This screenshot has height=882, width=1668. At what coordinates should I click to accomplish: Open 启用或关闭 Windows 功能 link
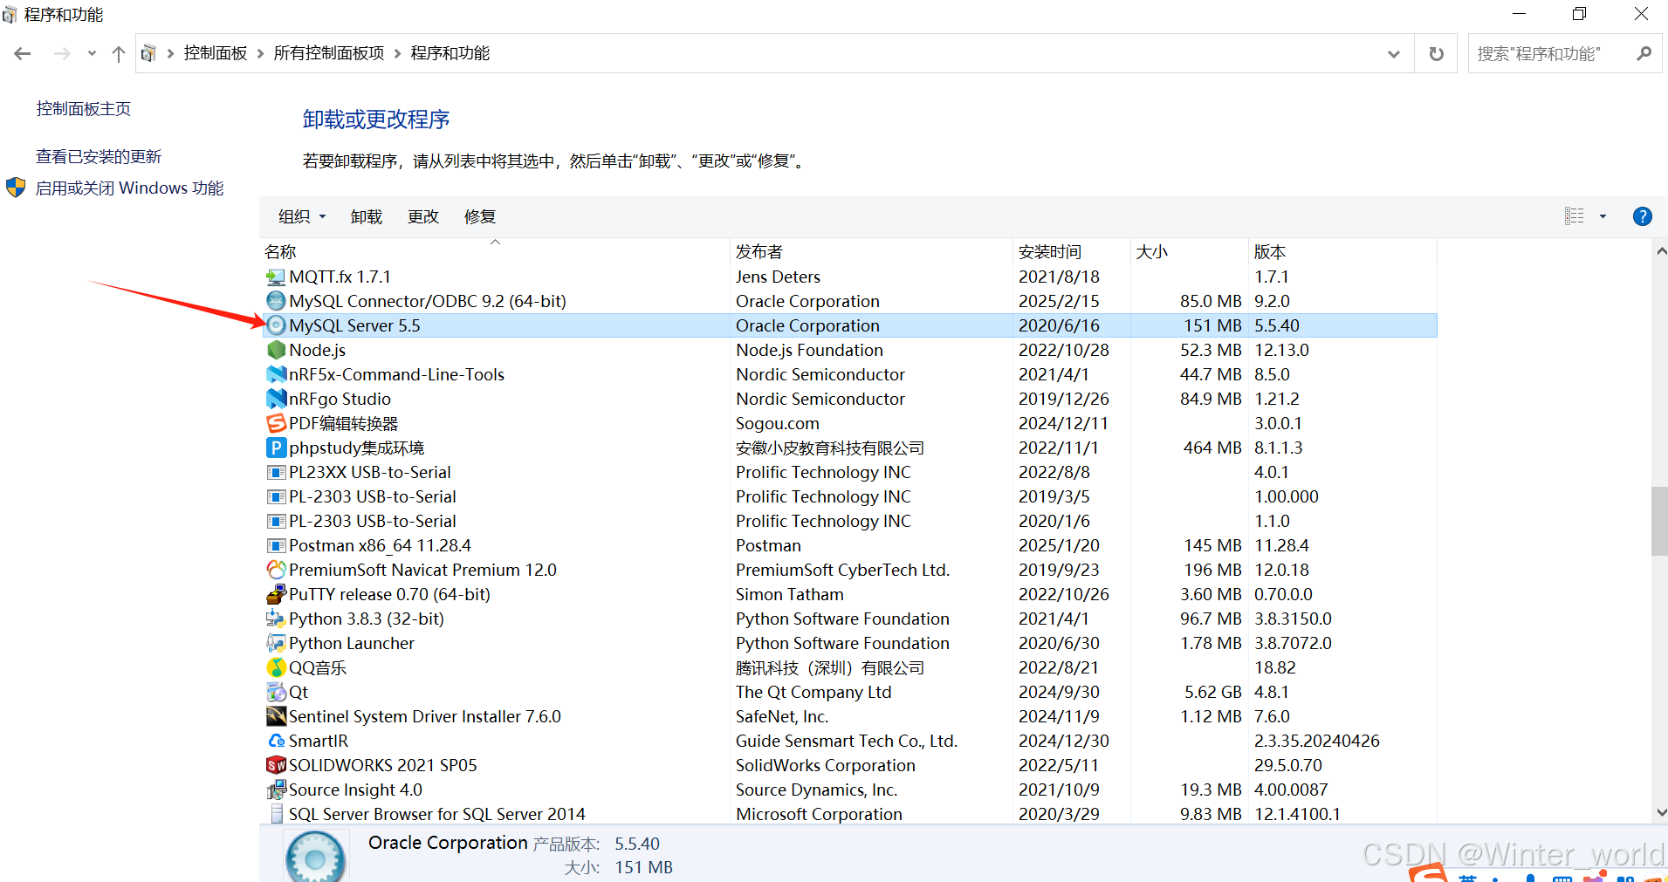pyautogui.click(x=129, y=188)
